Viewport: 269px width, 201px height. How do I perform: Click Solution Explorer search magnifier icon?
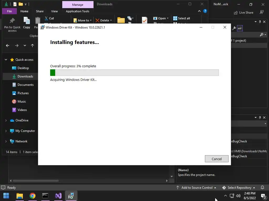(x=261, y=35)
